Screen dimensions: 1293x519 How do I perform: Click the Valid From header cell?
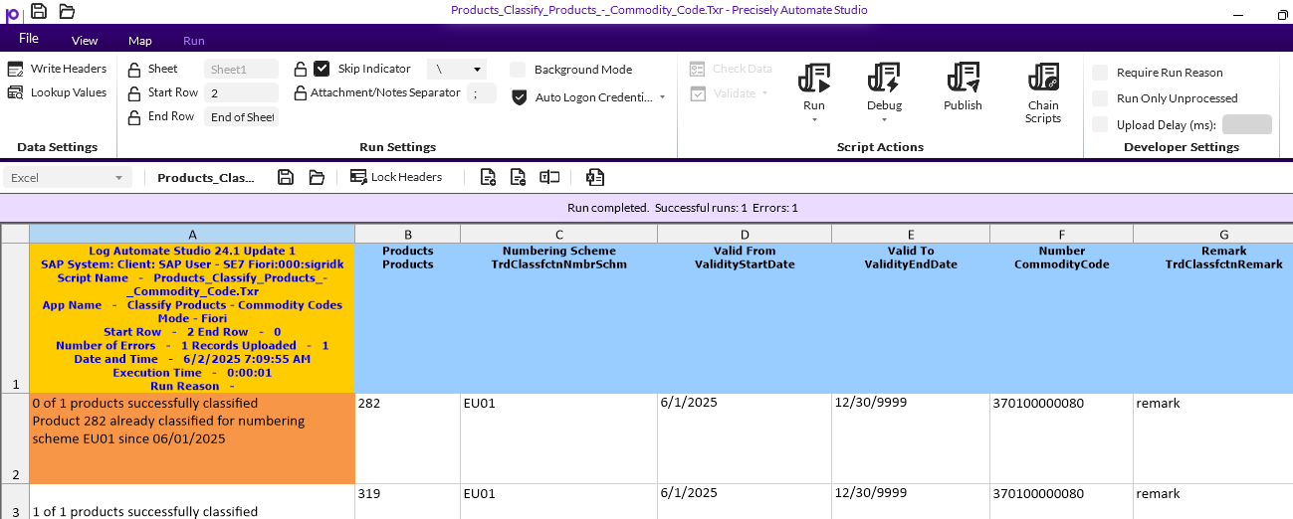[745, 318]
